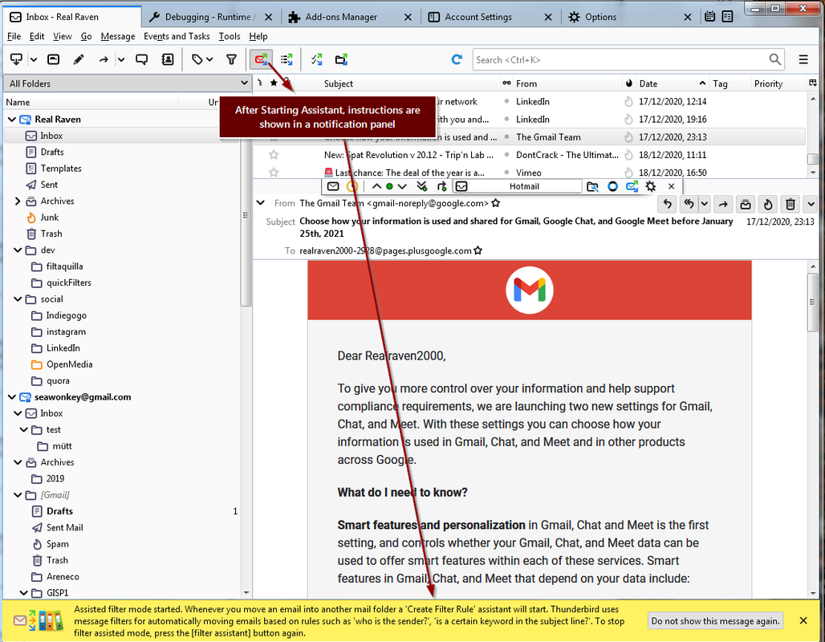The image size is (825, 642).
Task: Collapse the seawonkey@gmail.com account
Action: point(11,396)
